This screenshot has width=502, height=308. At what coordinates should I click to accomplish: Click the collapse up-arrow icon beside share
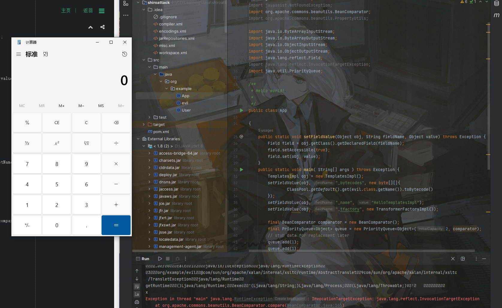click(90, 27)
